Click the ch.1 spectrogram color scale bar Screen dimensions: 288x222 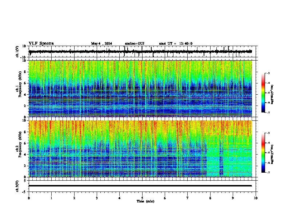[x=263, y=93]
